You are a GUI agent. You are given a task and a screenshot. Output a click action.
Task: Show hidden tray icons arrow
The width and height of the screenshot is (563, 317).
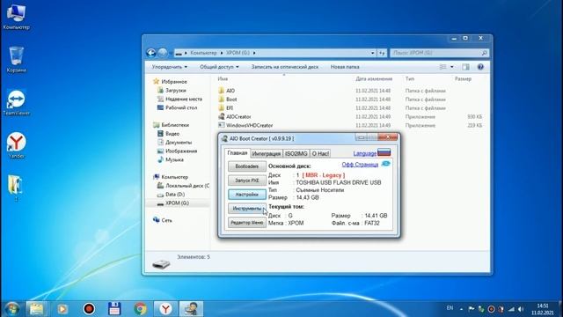tap(461, 309)
